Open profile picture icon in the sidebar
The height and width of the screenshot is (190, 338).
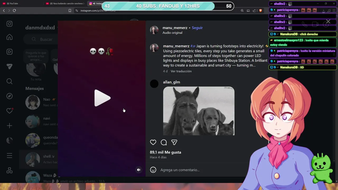click(10, 141)
